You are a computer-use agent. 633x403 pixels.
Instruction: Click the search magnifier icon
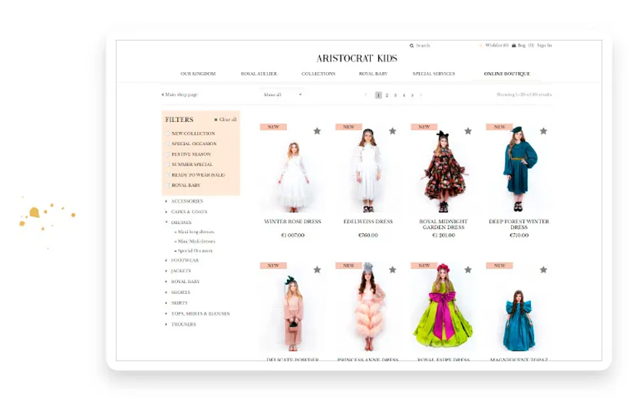(411, 45)
